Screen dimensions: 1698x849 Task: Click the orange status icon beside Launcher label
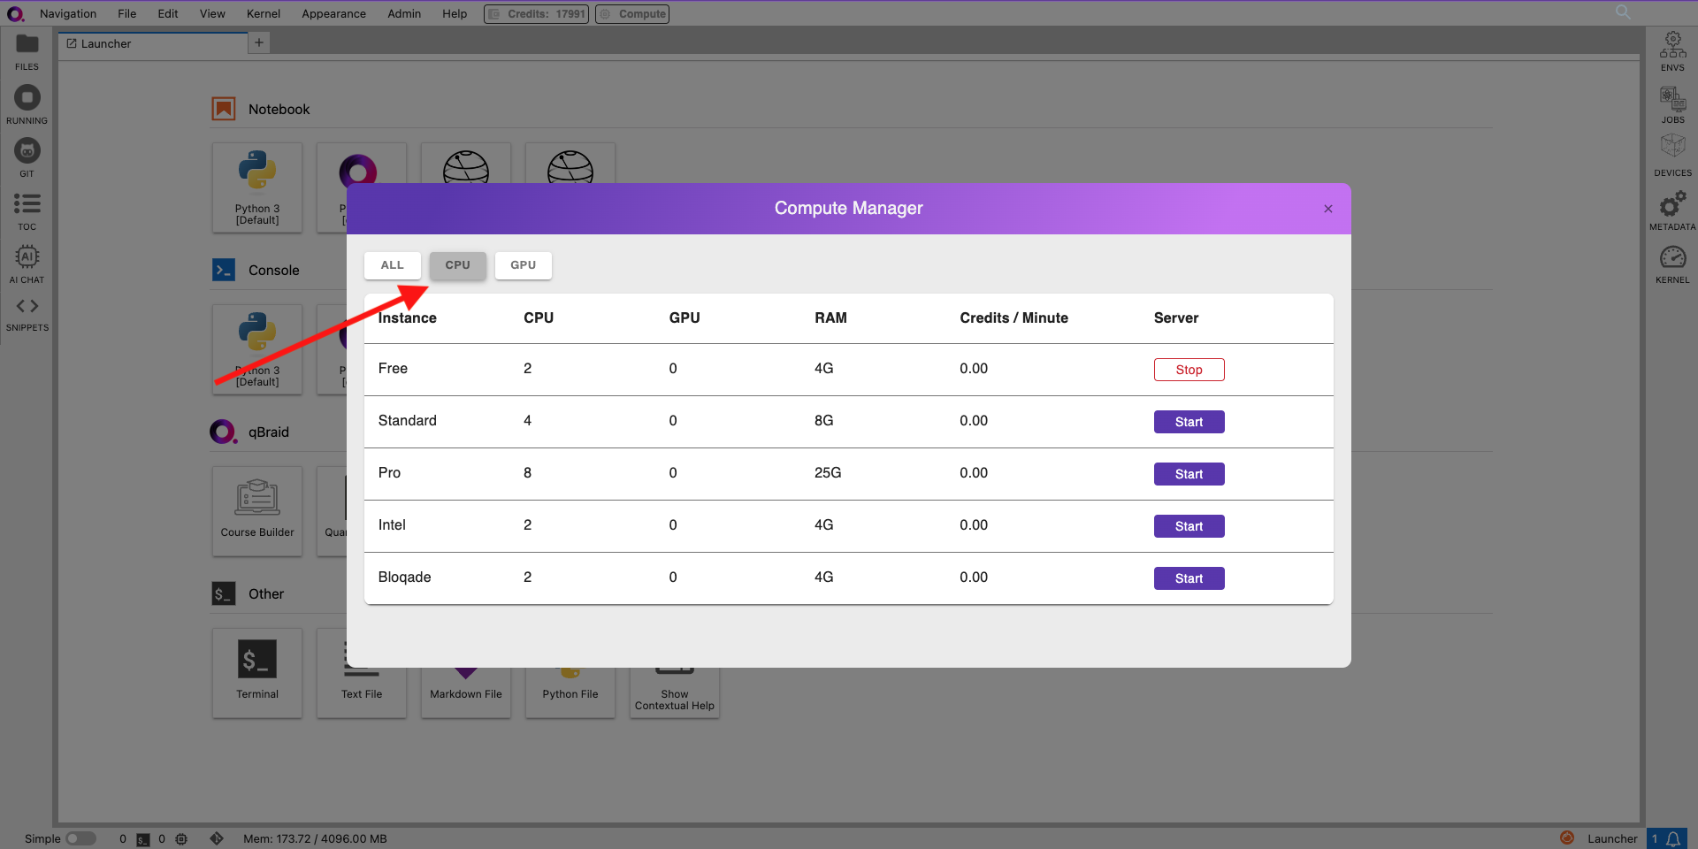pyautogui.click(x=1567, y=838)
